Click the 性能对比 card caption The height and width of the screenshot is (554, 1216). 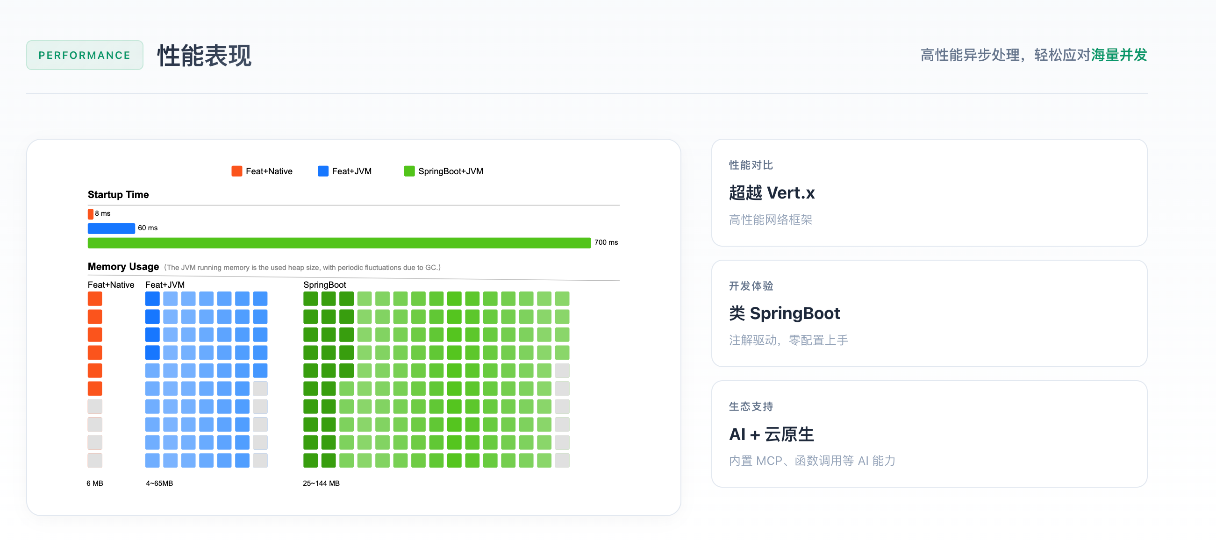pos(751,165)
